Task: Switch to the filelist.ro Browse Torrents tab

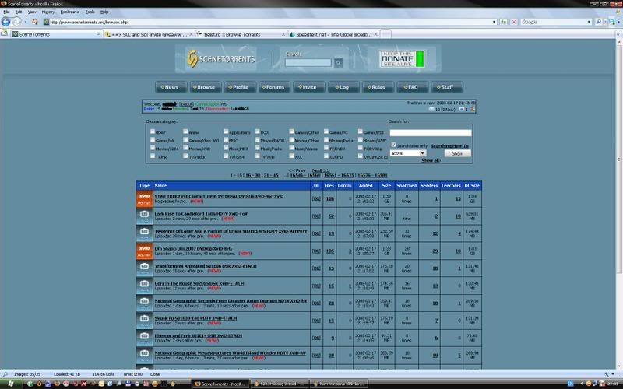Action: point(241,34)
